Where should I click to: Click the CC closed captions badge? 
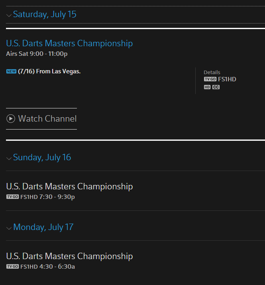pyautogui.click(x=216, y=87)
